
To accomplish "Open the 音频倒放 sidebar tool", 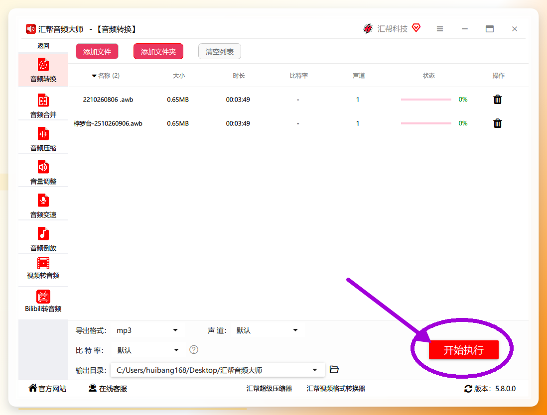I will [43, 239].
